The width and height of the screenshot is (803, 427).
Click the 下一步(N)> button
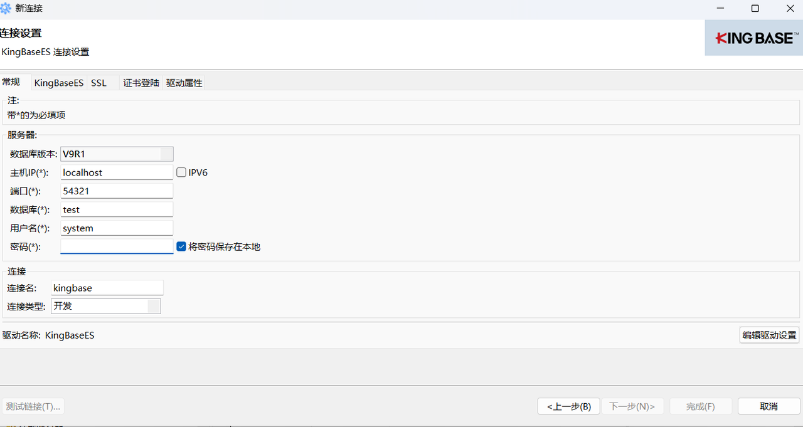(x=632, y=406)
